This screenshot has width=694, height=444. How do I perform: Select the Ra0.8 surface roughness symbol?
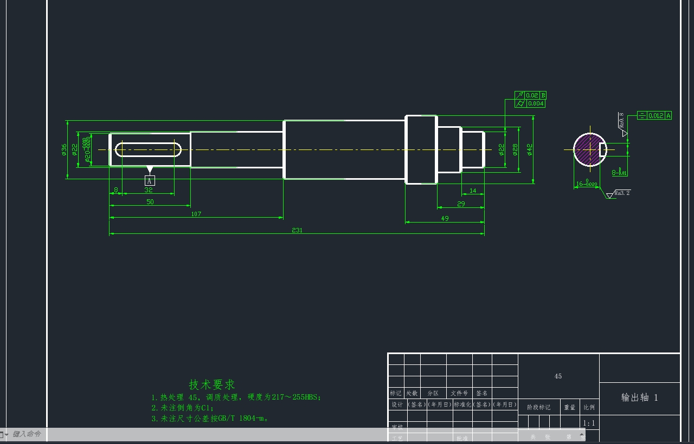click(x=622, y=123)
